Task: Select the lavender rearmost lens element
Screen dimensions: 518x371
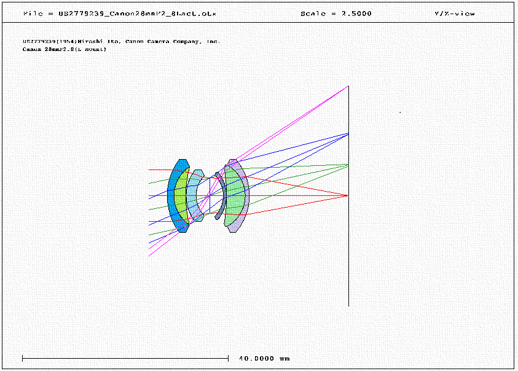Action: pyautogui.click(x=246, y=196)
